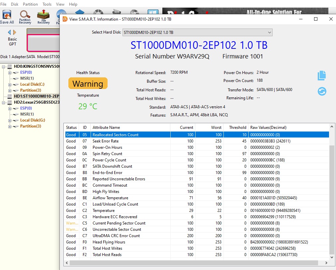
Task: Select the Load/Unload Cycle Count row
Action: 197,204
